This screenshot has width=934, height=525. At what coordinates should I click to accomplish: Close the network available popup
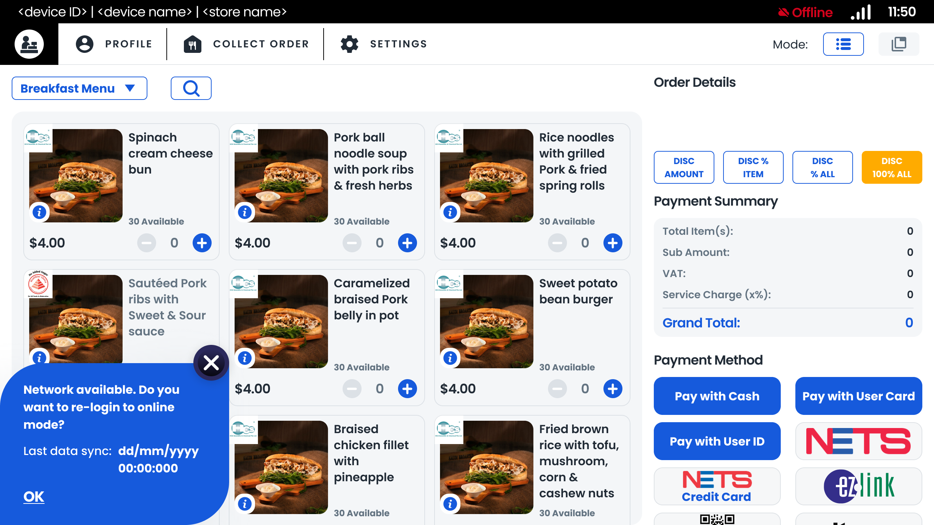point(211,363)
